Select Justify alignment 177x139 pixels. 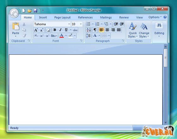[119, 30]
